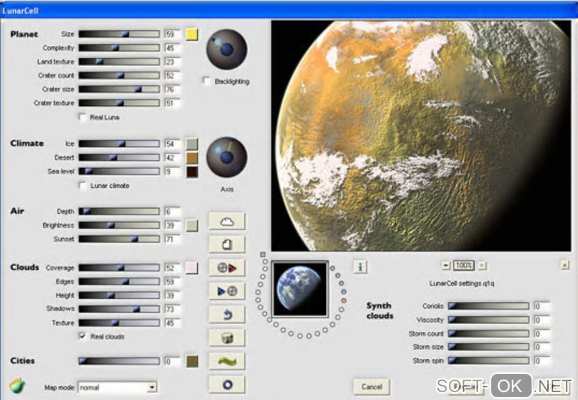Click the small arrow button below preview corner
The width and height of the screenshot is (578, 400).
coord(565,265)
